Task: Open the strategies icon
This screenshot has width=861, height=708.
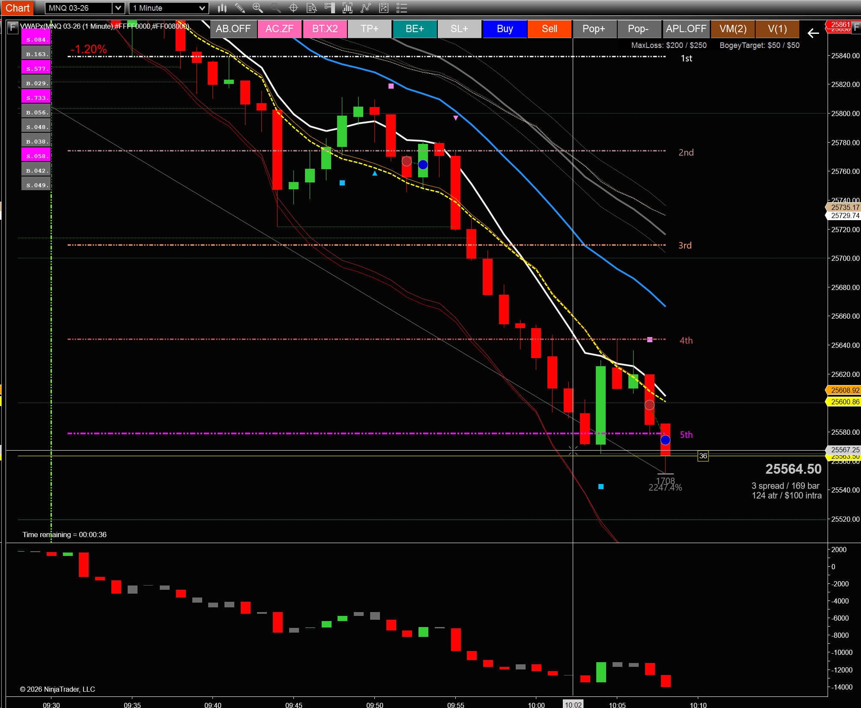Action: point(384,8)
